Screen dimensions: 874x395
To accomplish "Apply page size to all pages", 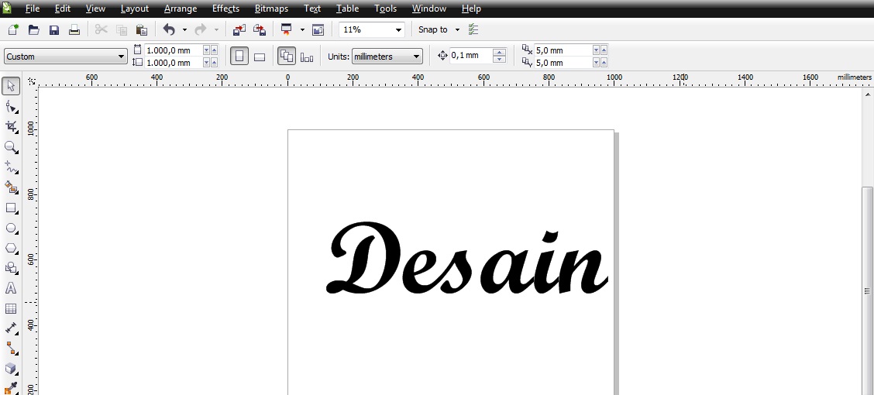I will (287, 57).
